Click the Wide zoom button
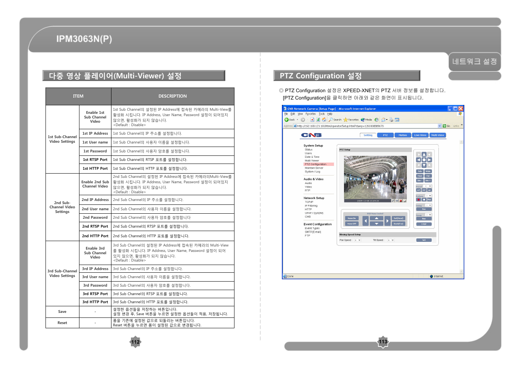 click(x=428, y=171)
